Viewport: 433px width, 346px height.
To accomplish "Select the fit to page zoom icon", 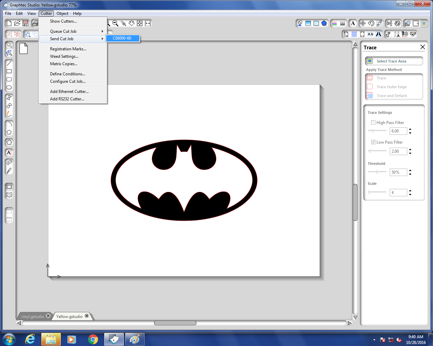I will click(140, 23).
